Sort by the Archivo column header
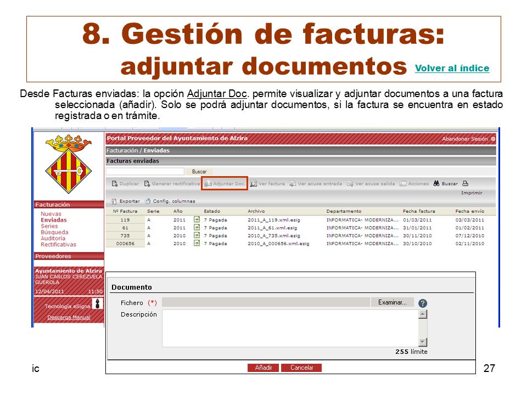Viewport: 527px width, 395px height. click(x=256, y=211)
